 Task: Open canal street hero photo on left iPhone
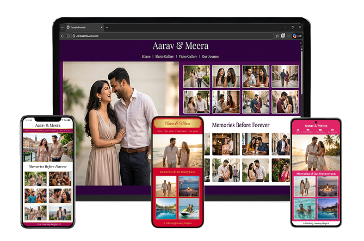click(48, 147)
